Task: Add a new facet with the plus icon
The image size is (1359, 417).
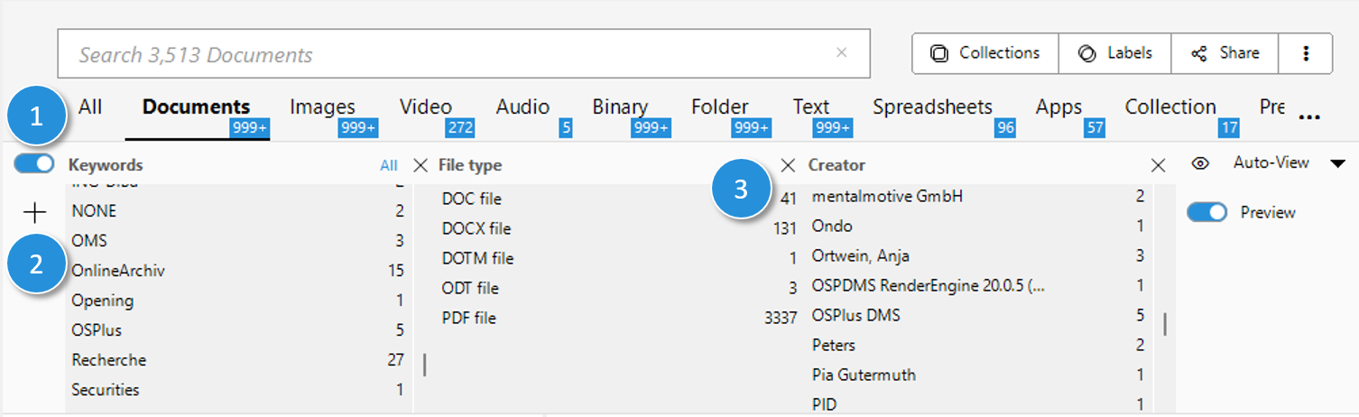Action: click(x=34, y=213)
